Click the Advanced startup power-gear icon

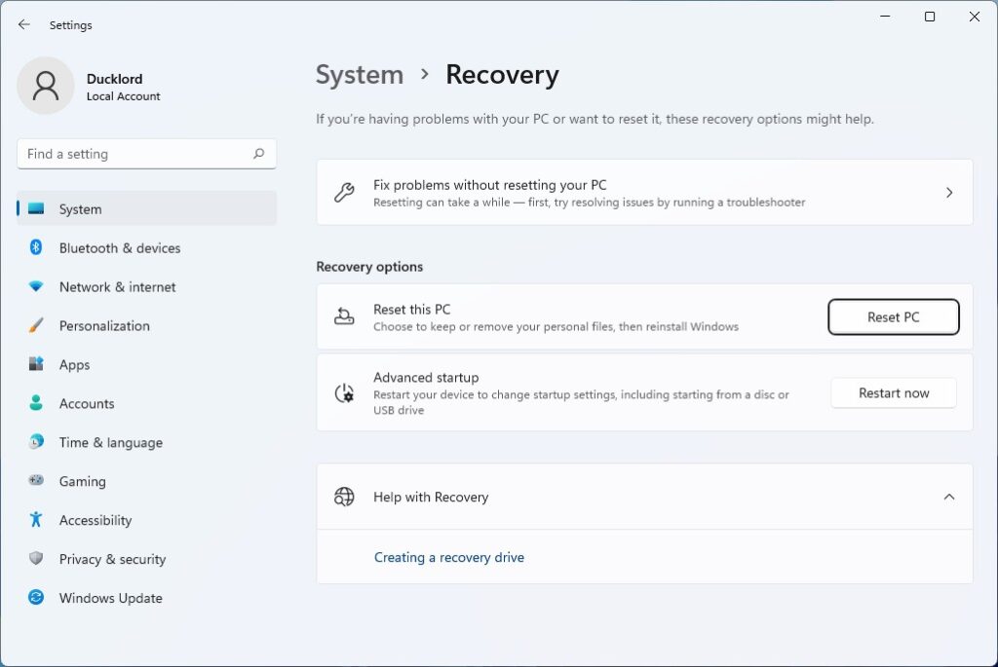point(344,392)
